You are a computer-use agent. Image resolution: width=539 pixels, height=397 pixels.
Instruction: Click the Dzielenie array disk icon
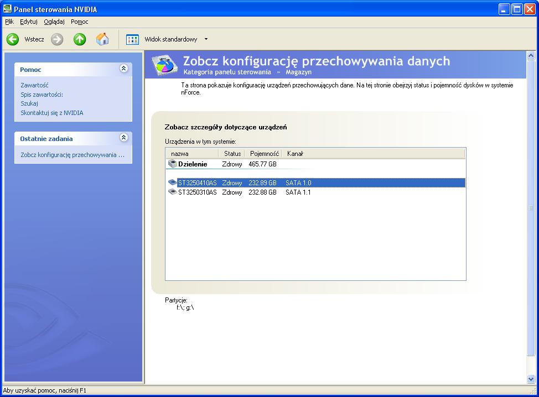pyautogui.click(x=172, y=164)
